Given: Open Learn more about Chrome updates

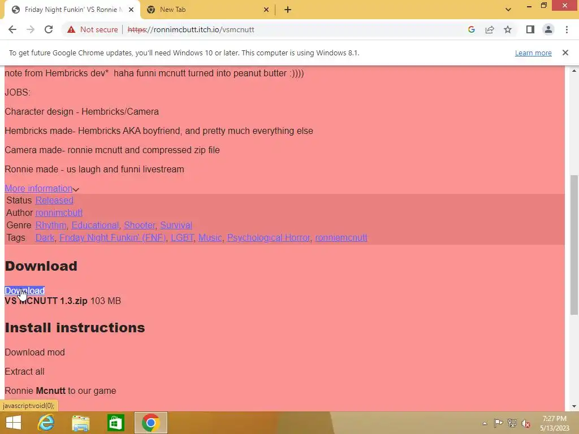Looking at the screenshot, I should pyautogui.click(x=533, y=53).
